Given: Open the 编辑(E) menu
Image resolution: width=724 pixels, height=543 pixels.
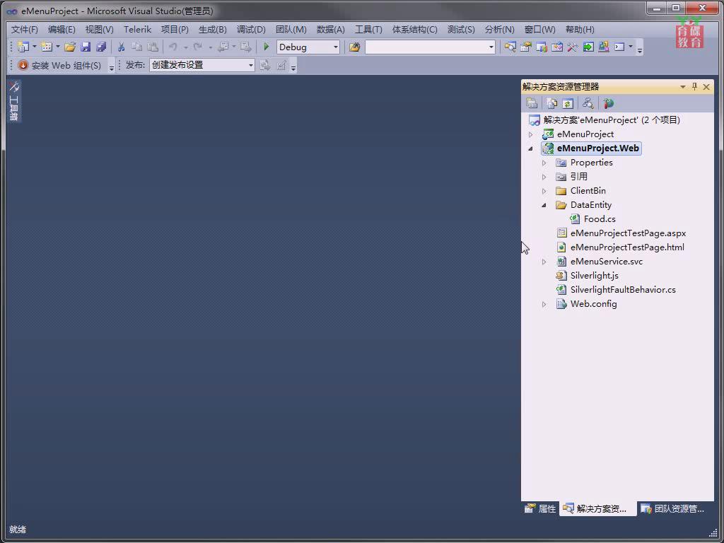Looking at the screenshot, I should pyautogui.click(x=62, y=30).
